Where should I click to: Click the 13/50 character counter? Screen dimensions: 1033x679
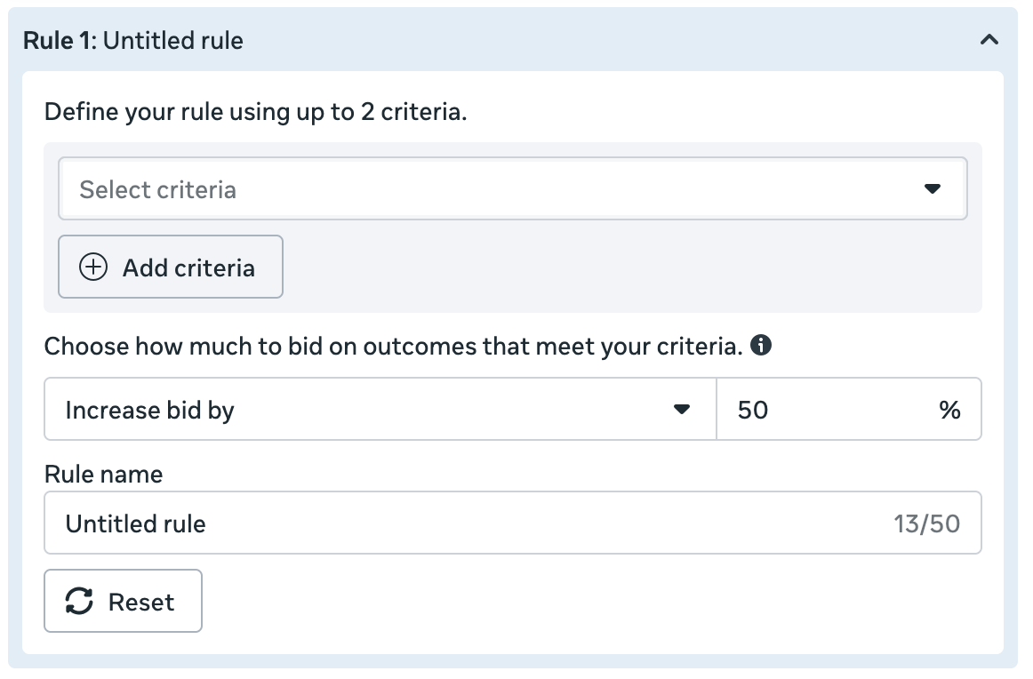[926, 523]
